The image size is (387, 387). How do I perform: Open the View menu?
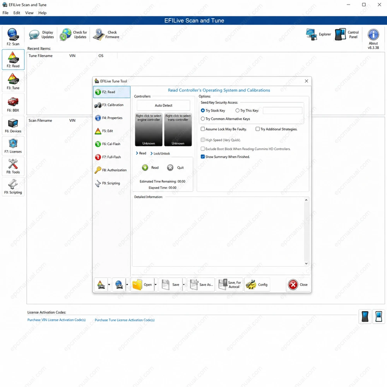29,13
